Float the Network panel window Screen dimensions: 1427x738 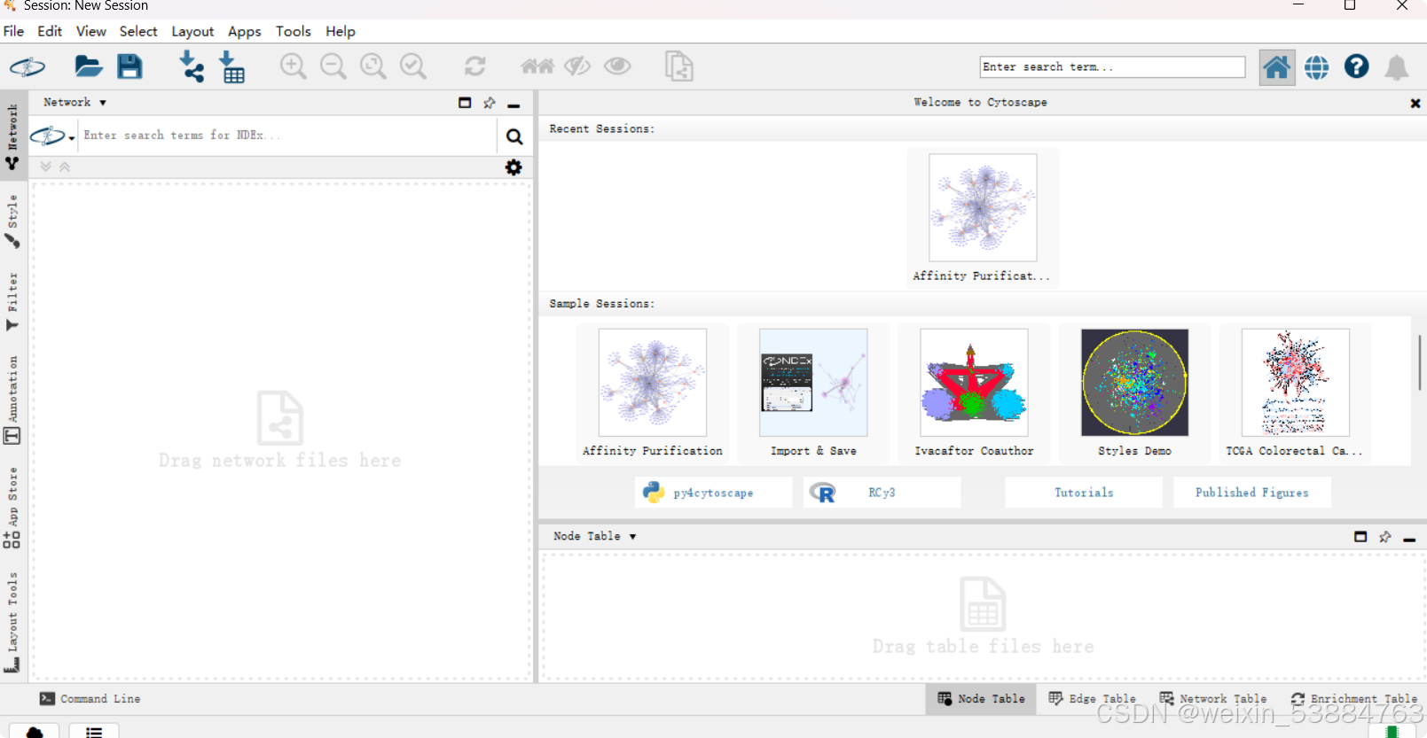pos(465,103)
